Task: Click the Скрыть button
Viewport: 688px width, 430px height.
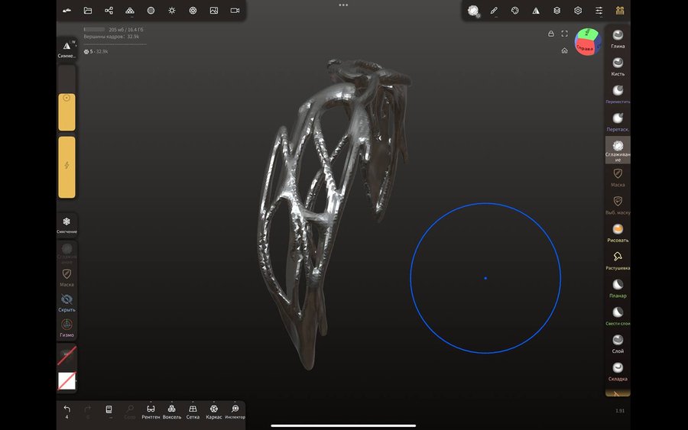Action: [x=67, y=301]
